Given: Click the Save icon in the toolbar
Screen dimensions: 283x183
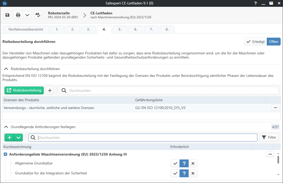Looking at the screenshot, I should pos(7,15).
